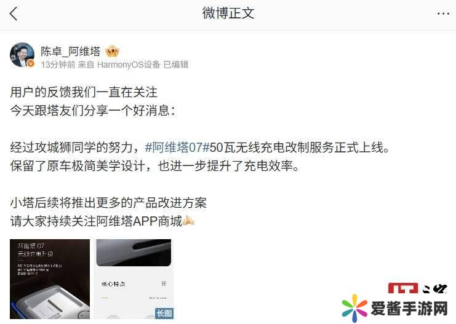Tap the 微博正文 page title

(x=228, y=14)
